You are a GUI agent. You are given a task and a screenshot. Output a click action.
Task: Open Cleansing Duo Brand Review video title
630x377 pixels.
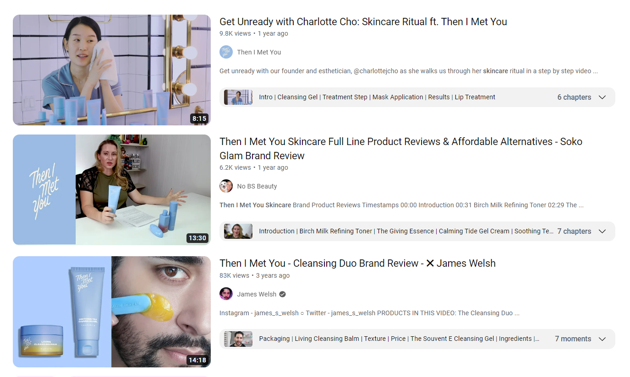357,263
